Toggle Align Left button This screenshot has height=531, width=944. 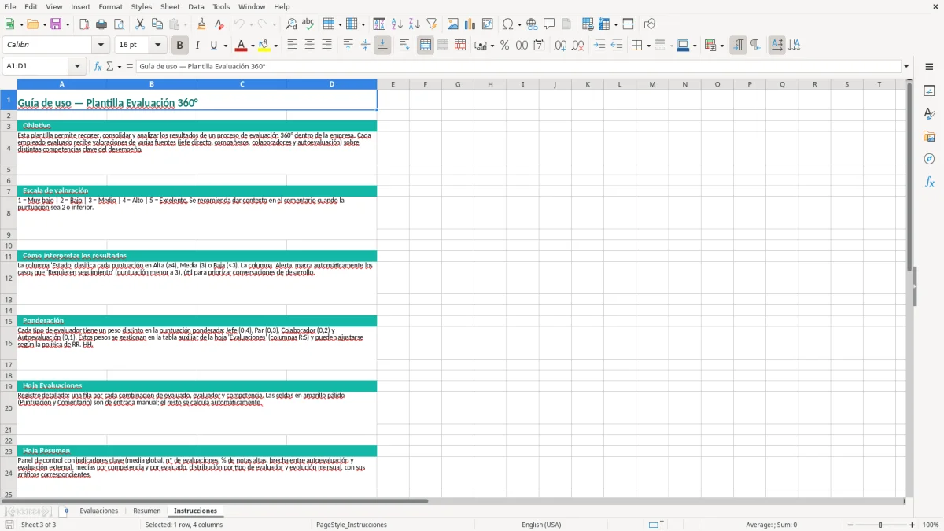[292, 46]
